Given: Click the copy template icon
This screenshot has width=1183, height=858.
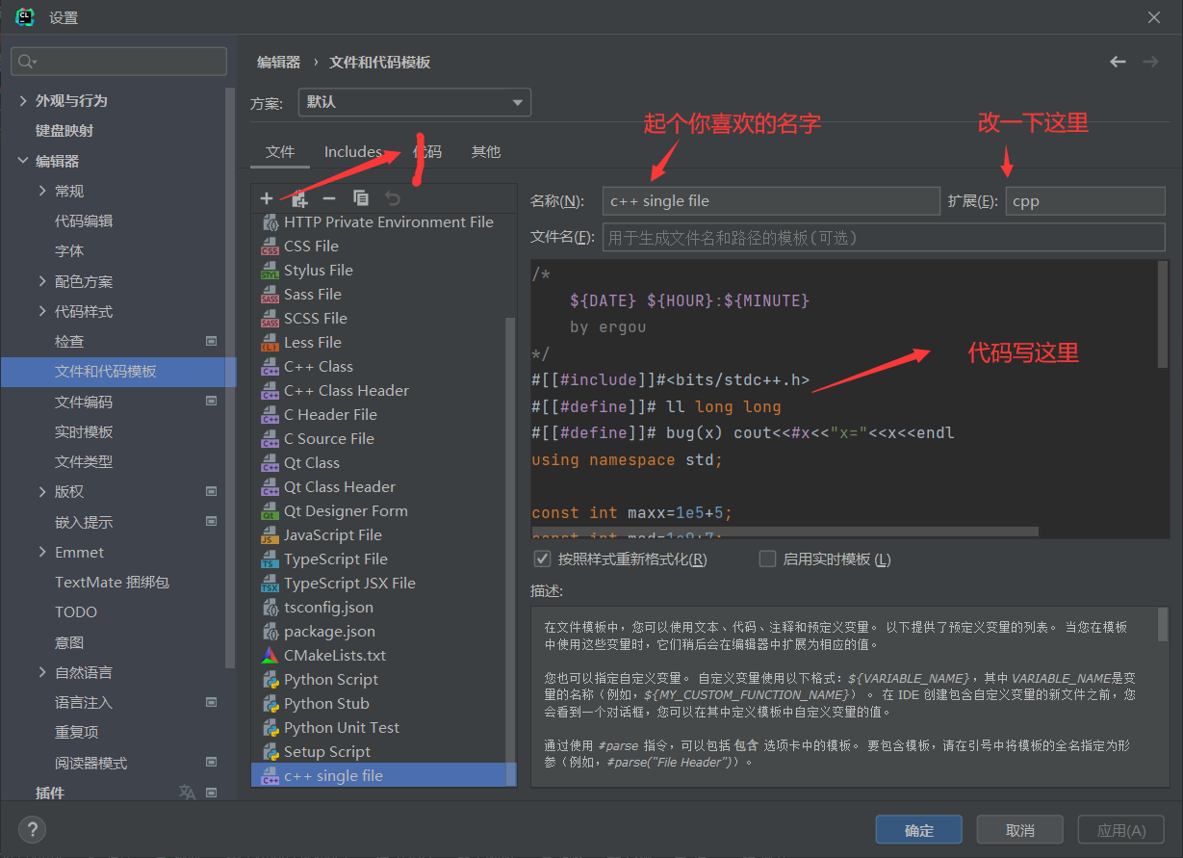Looking at the screenshot, I should coord(361,198).
